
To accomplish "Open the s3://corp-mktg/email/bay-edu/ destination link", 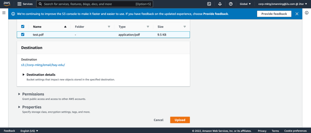I will click(x=43, y=65).
